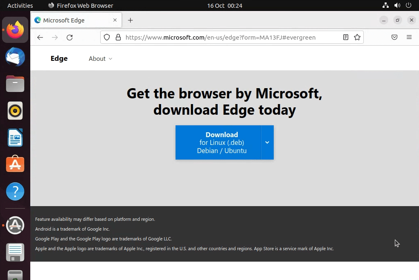Expand the About dropdown menu
419x280 pixels.
(x=100, y=59)
